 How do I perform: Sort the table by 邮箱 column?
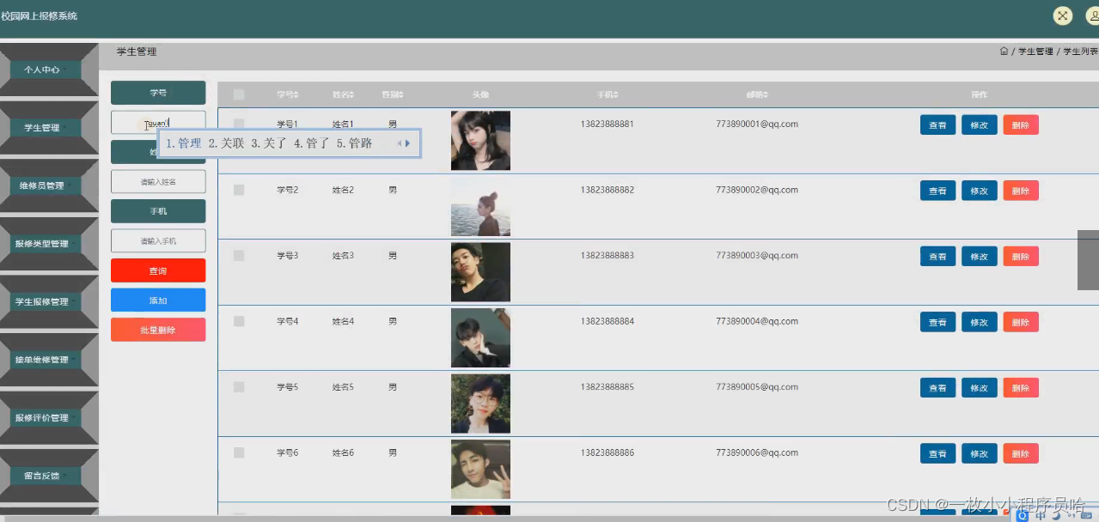pyautogui.click(x=757, y=94)
